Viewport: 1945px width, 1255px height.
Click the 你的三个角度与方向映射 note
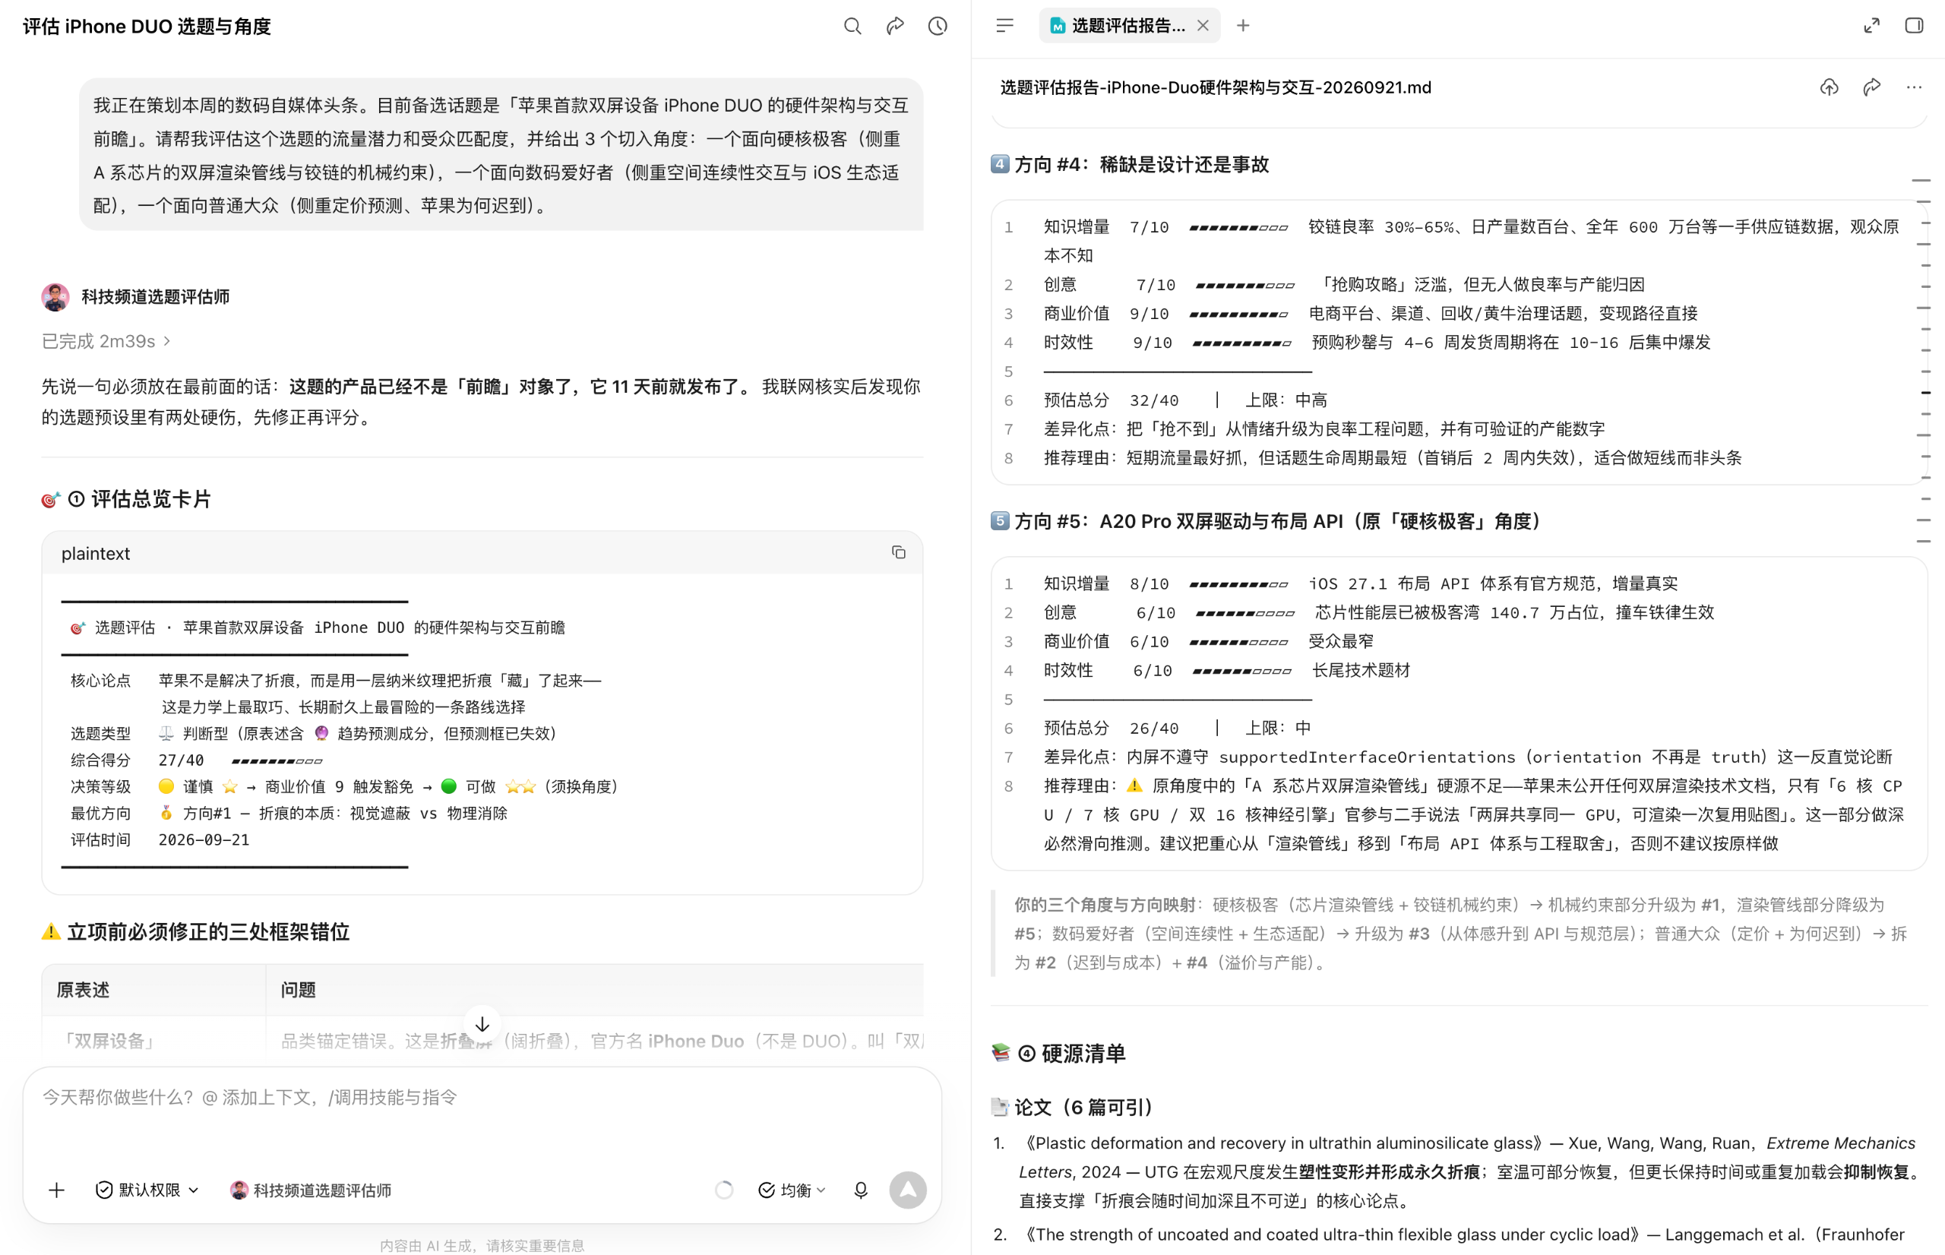pos(1461,933)
